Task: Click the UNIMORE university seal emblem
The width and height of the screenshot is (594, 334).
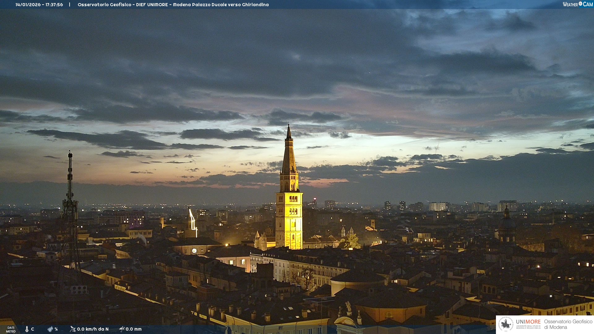Action: click(x=506, y=324)
